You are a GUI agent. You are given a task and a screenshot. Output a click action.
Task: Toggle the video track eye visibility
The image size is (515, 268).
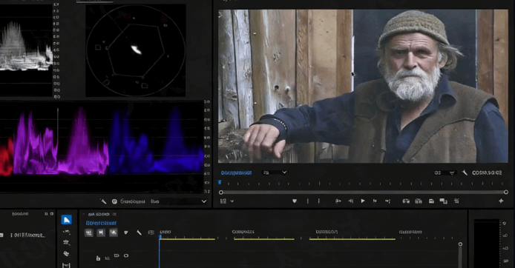pyautogui.click(x=126, y=255)
